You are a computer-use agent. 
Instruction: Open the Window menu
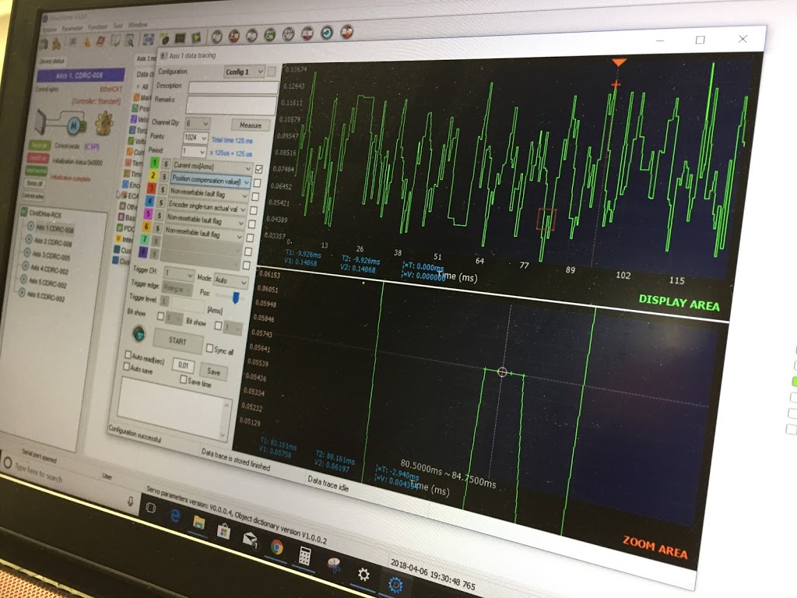click(x=138, y=24)
